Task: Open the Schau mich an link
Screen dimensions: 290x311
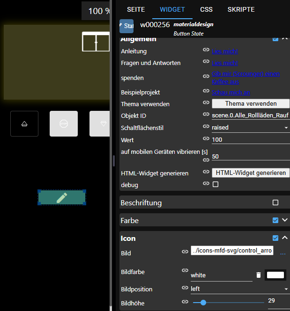Action: [231, 93]
